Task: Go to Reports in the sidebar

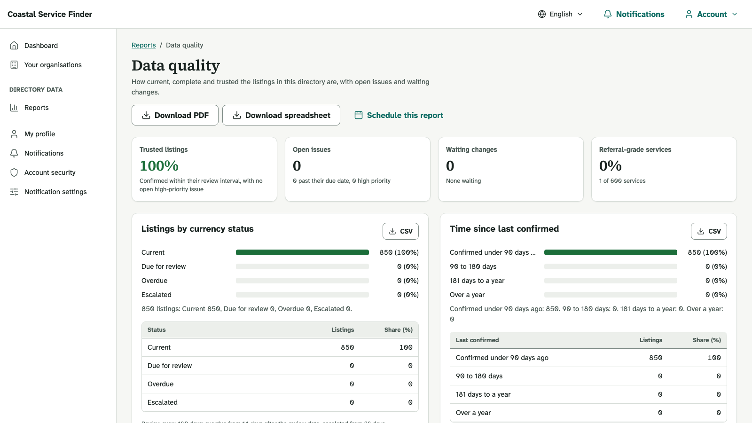Action: tap(58, 108)
